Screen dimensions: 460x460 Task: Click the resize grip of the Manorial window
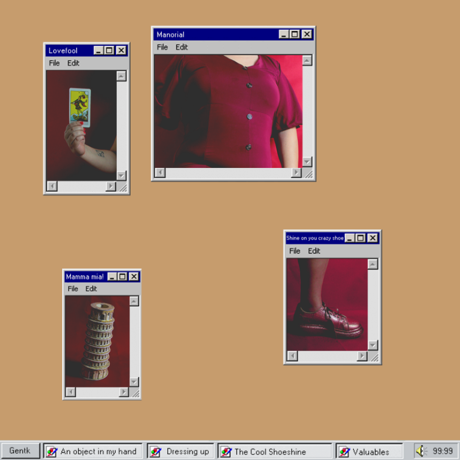pos(308,174)
